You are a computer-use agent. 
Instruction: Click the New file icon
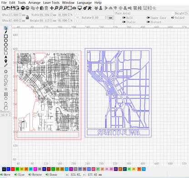[4, 8]
